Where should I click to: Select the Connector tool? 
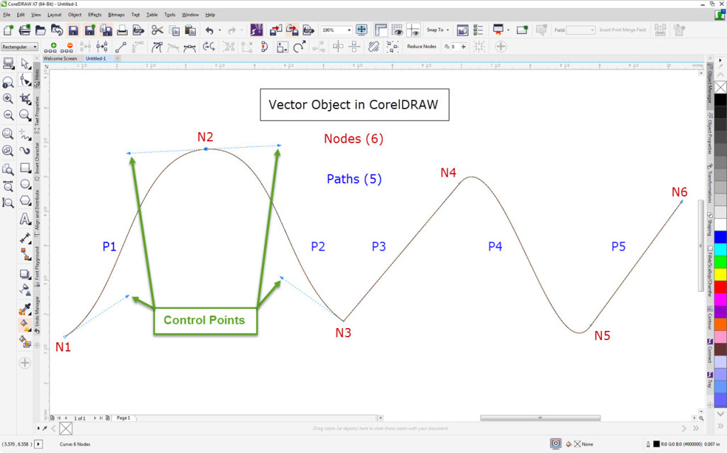pos(25,254)
